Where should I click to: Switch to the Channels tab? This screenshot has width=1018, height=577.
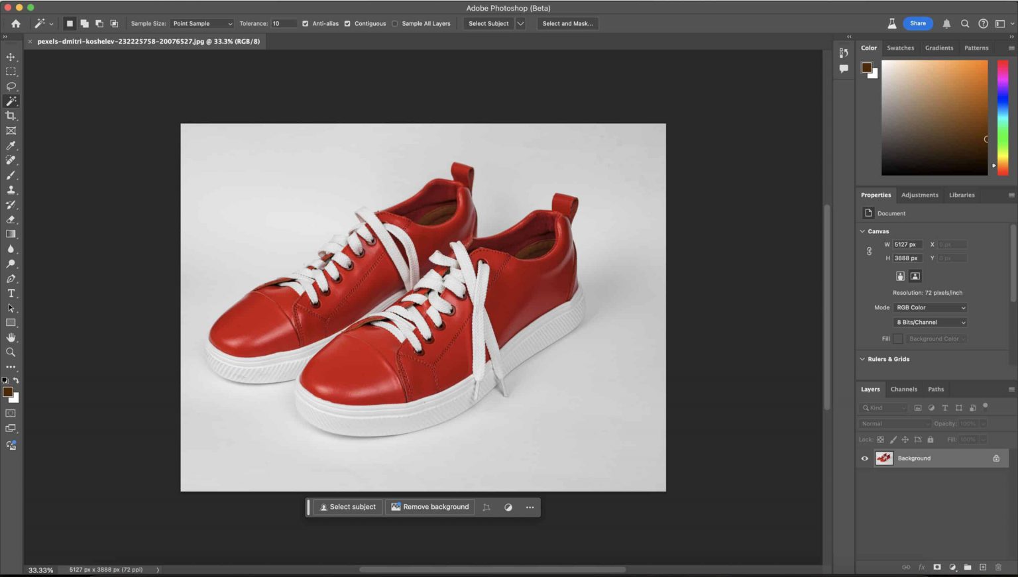(904, 389)
